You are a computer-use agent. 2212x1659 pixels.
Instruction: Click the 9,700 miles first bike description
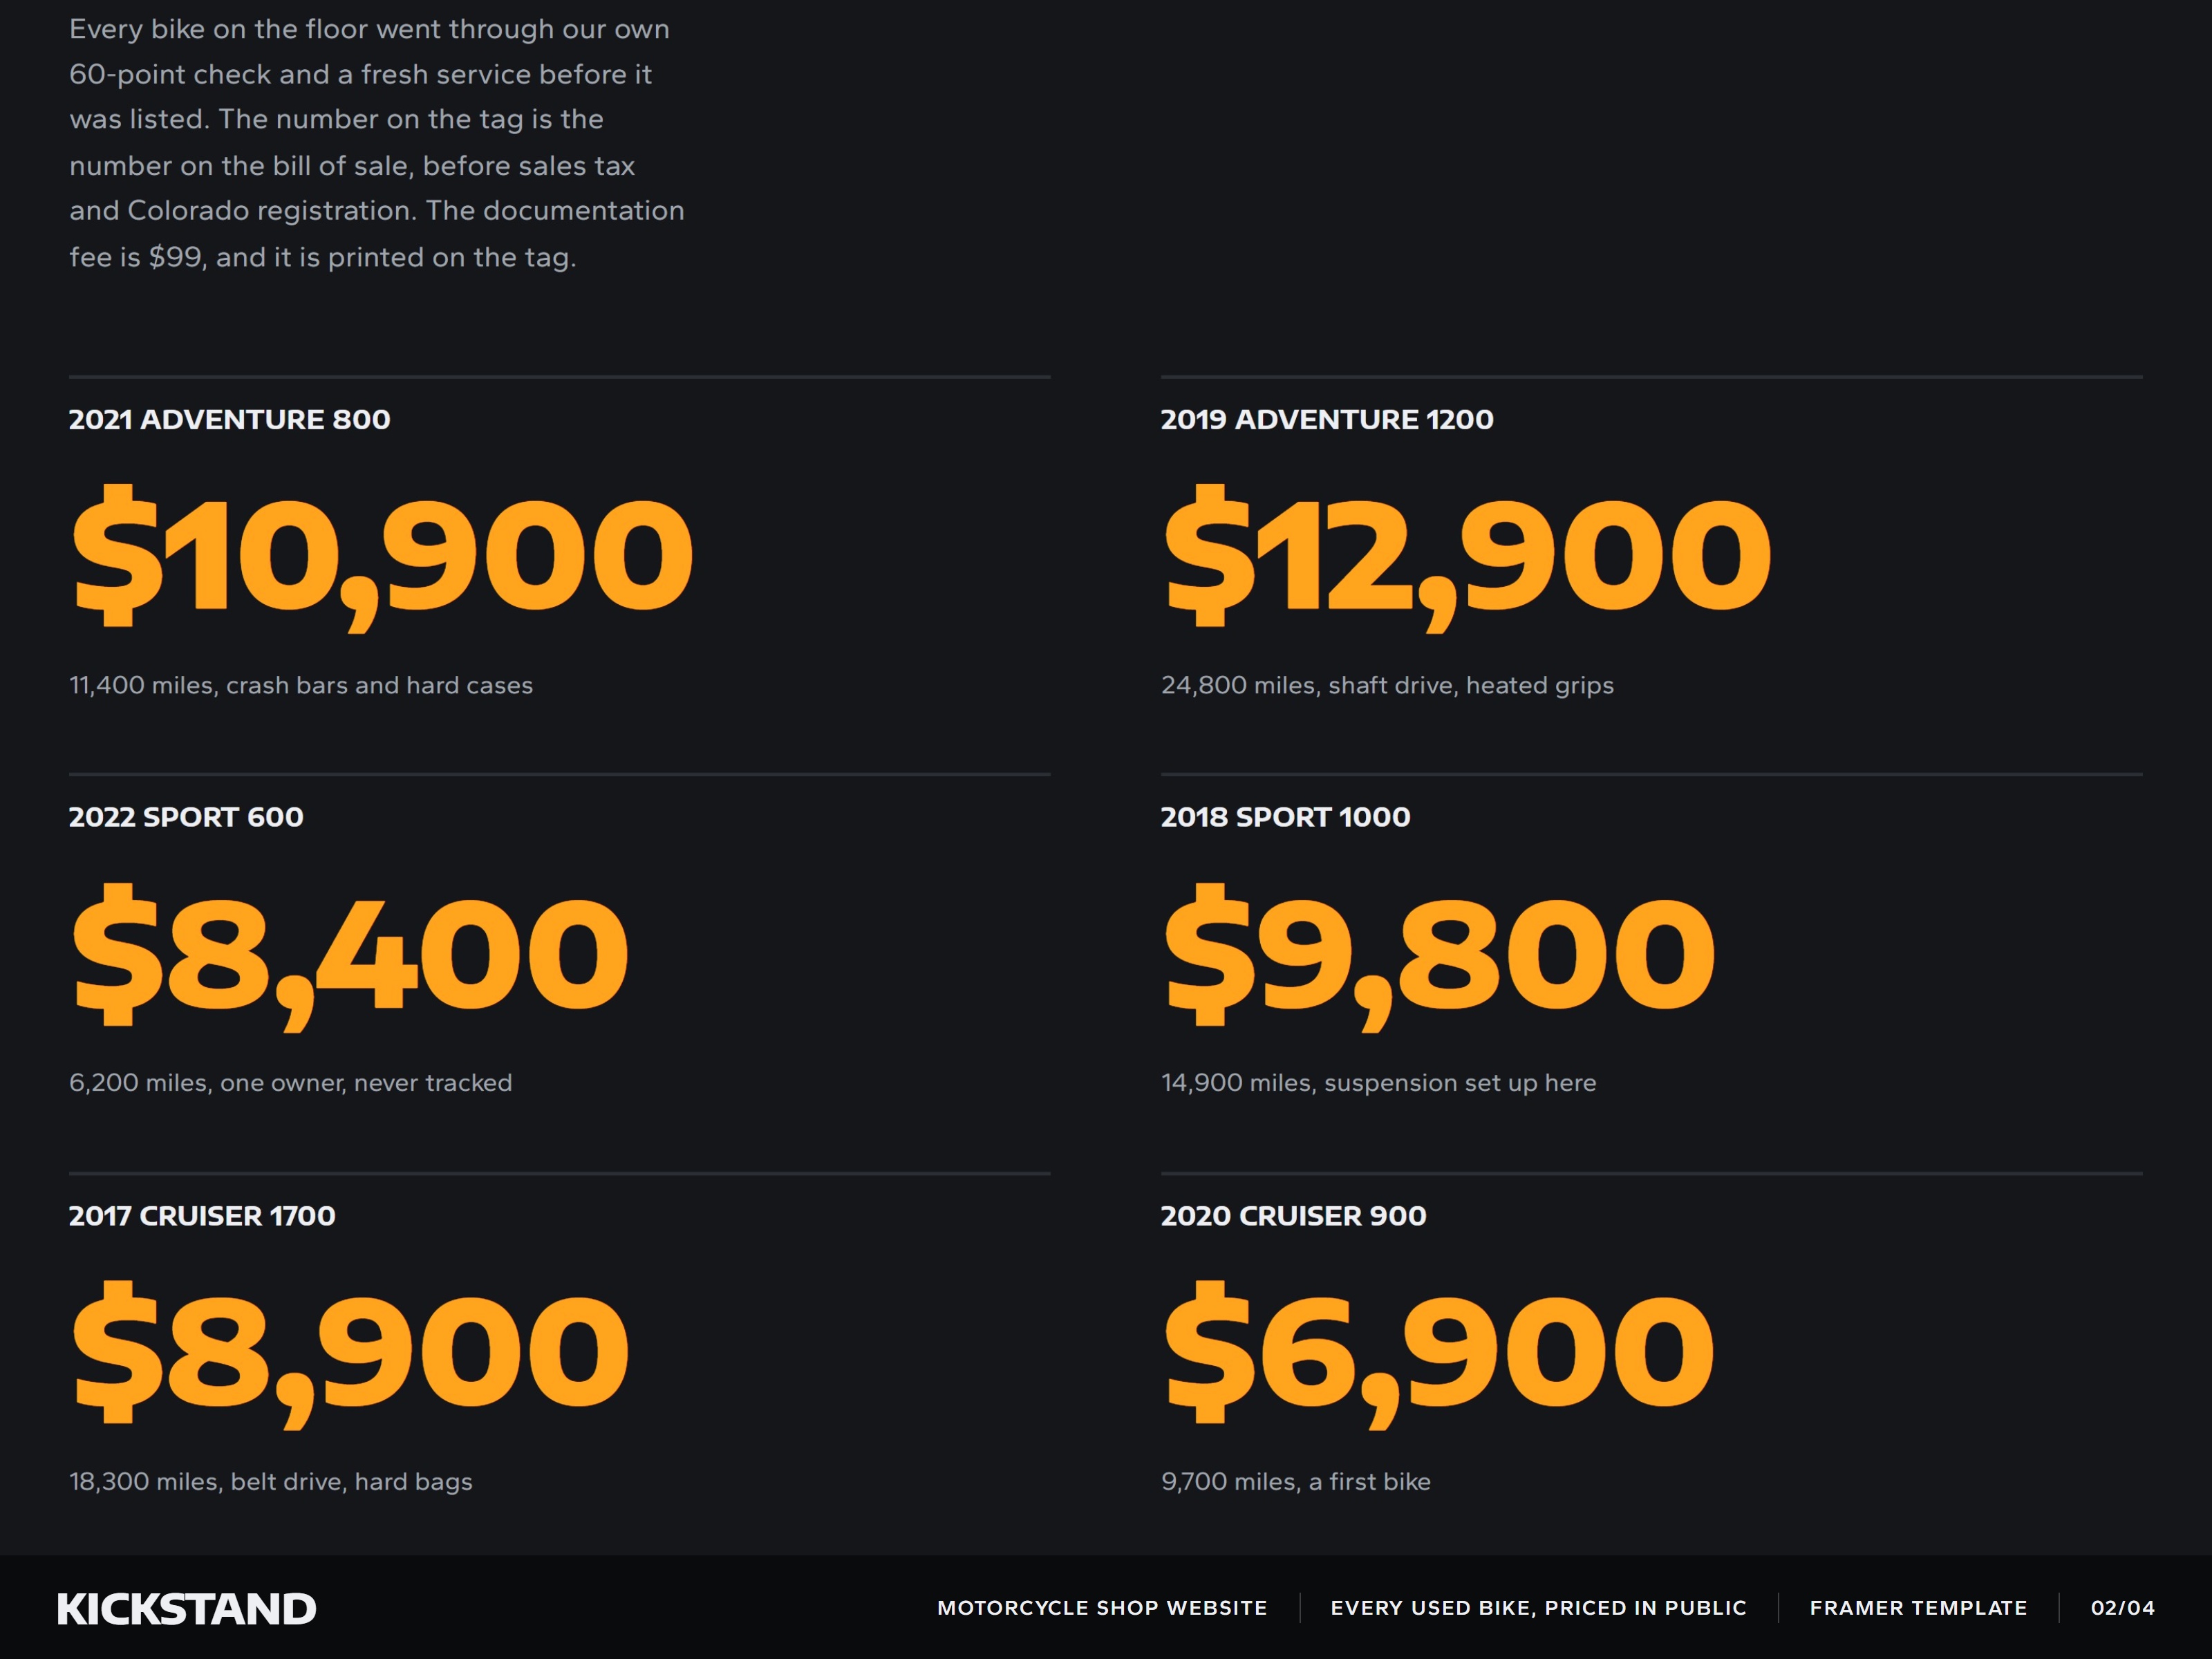coord(1296,1482)
